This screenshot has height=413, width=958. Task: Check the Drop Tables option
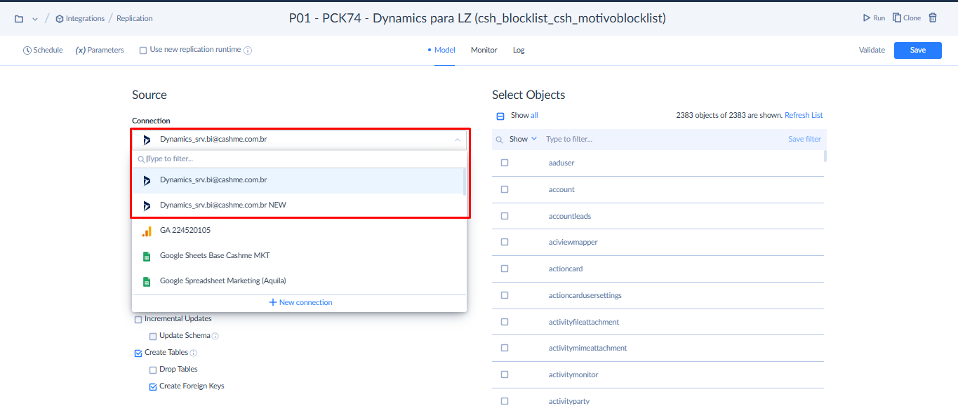[x=153, y=370]
